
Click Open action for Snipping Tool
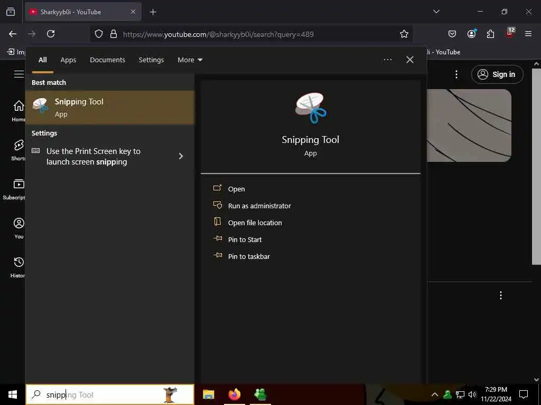pyautogui.click(x=236, y=189)
